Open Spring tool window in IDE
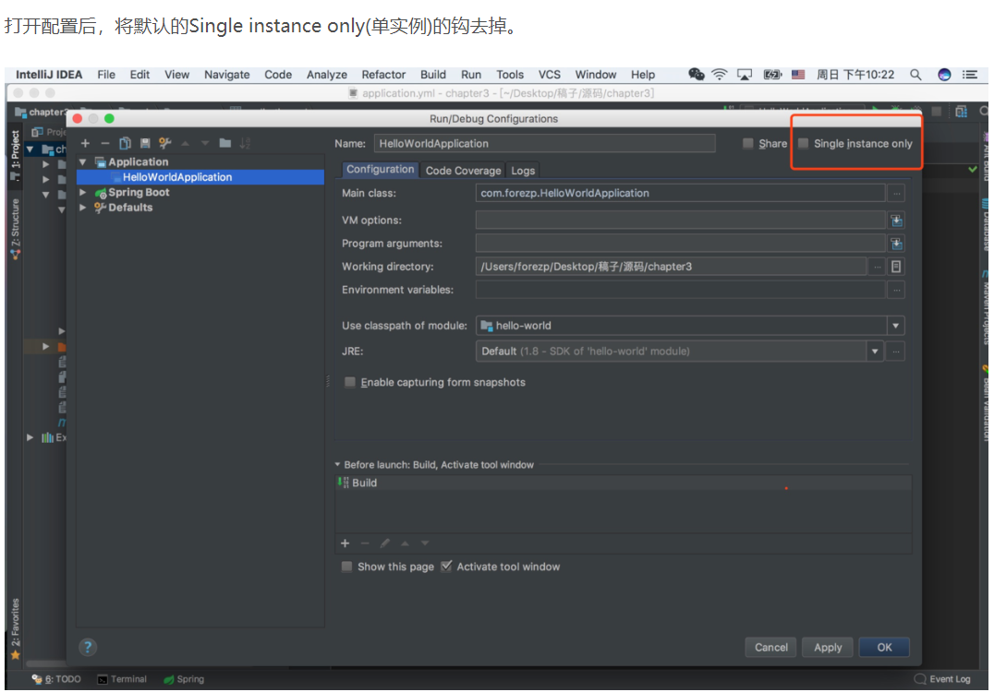994x692 pixels. point(184,679)
